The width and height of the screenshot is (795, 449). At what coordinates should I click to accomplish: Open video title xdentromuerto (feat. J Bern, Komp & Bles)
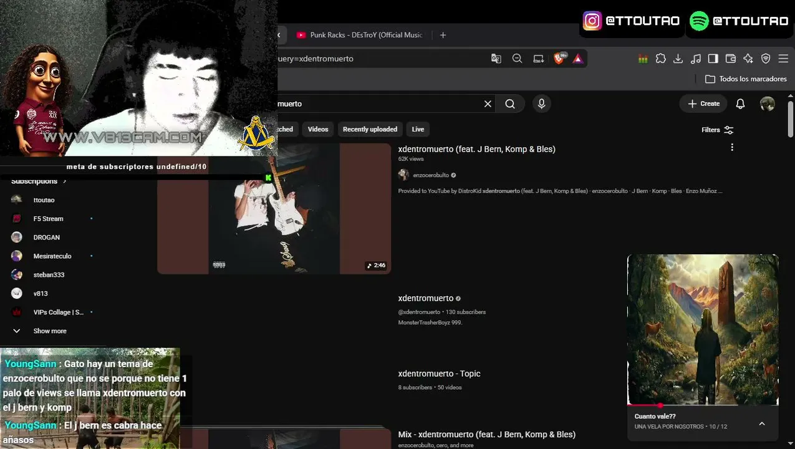coord(477,149)
